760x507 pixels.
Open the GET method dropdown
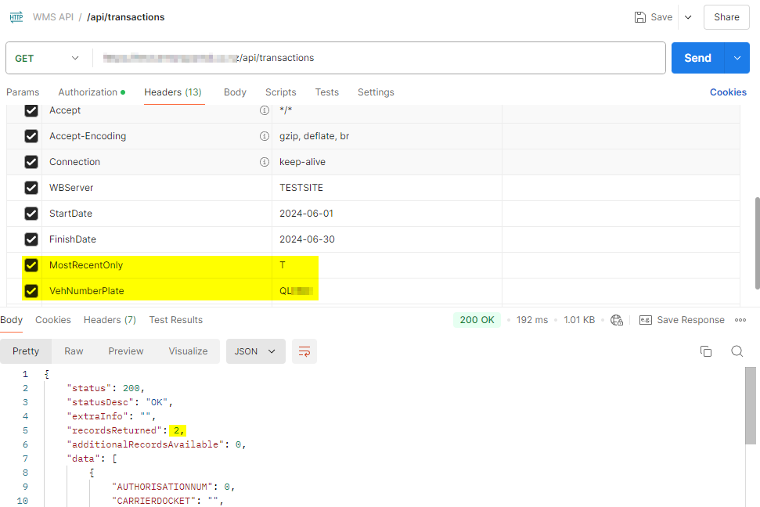[x=47, y=58]
